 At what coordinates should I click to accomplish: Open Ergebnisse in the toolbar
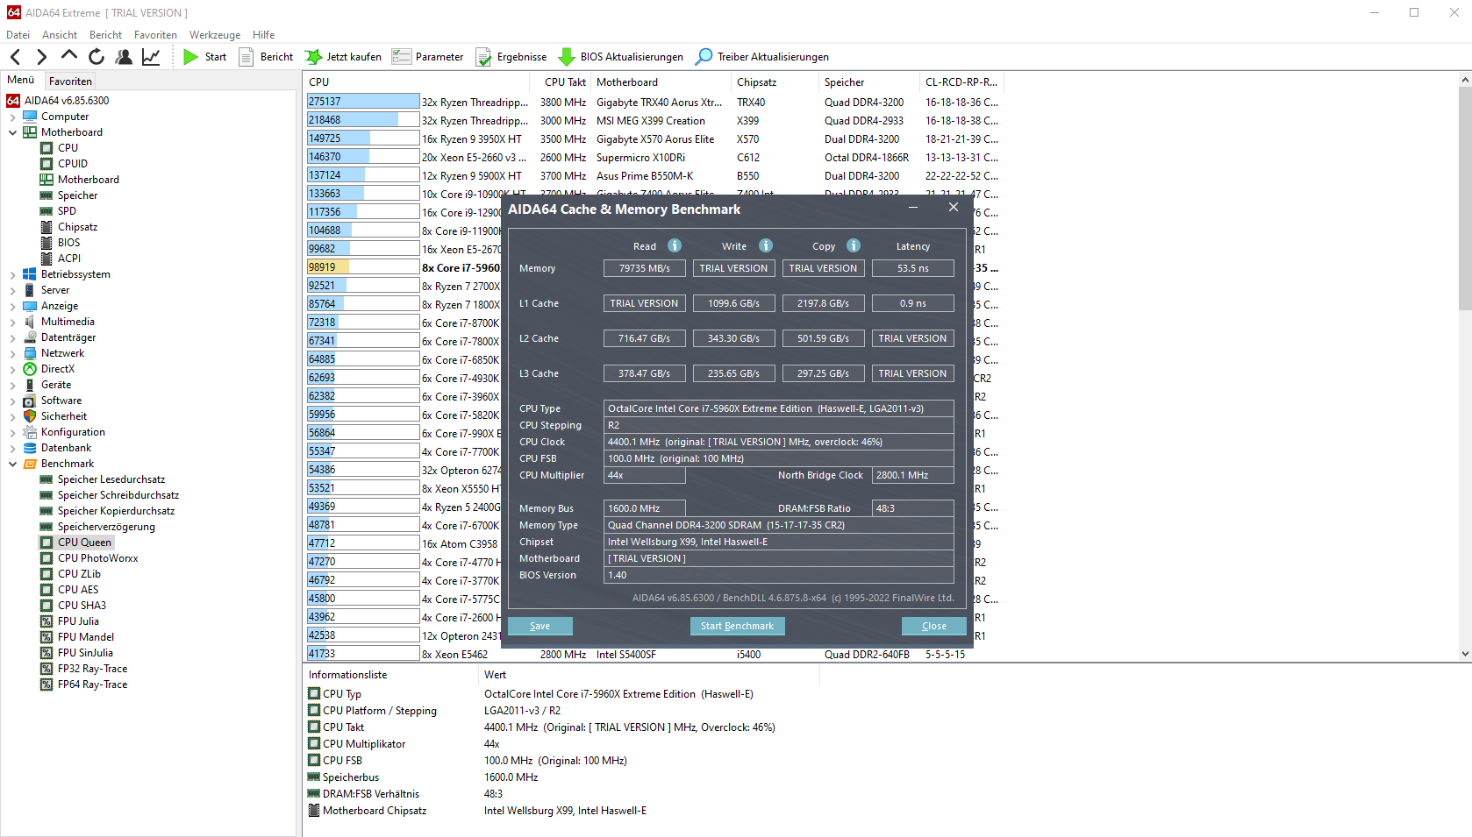[511, 57]
